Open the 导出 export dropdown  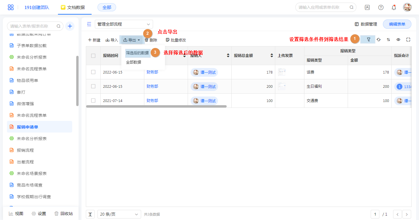(x=132, y=40)
